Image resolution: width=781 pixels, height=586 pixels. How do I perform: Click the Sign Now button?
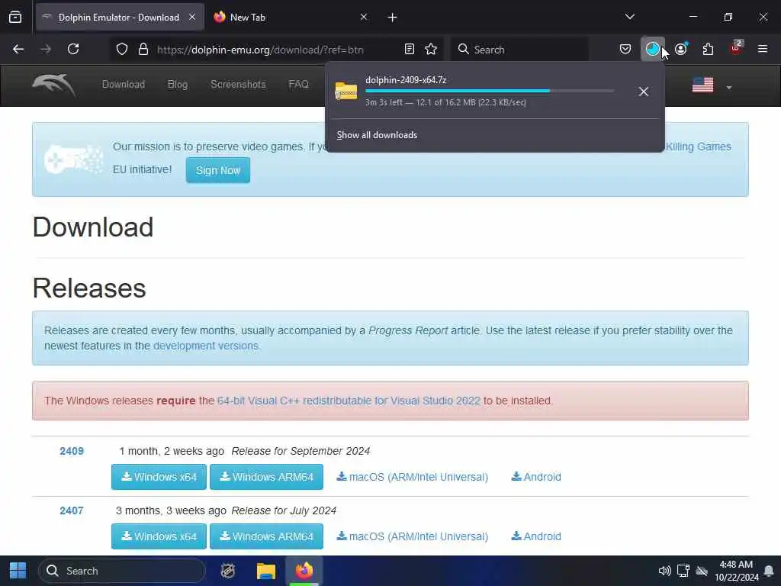coord(217,170)
